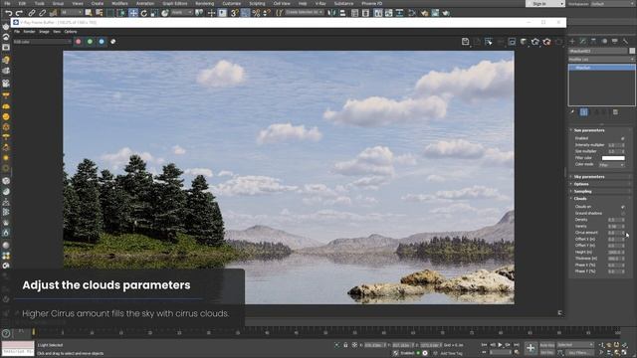Open the Phoenix FD menu

[371, 3]
